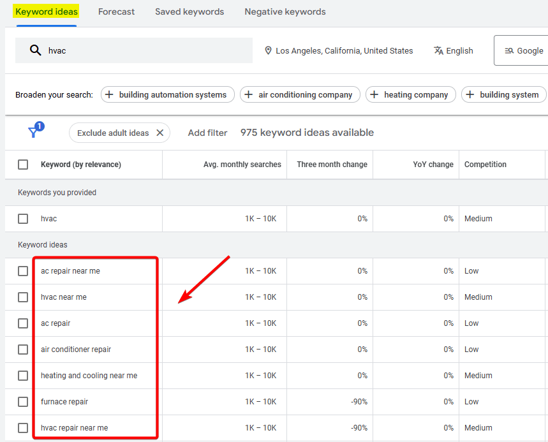Sort results by Competition column
Viewport: 548px width, 442px height.
click(x=485, y=164)
